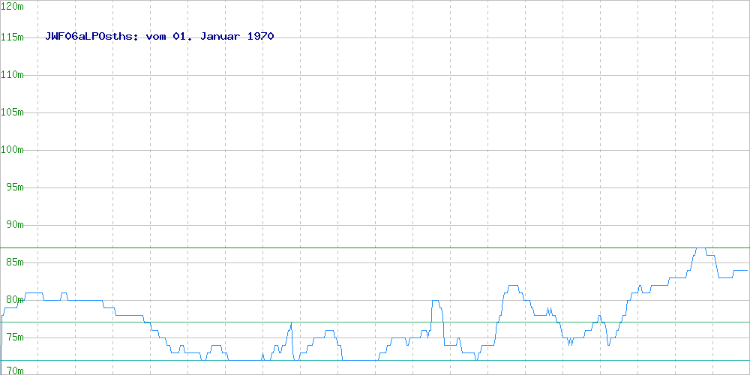750x375 pixels.
Task: Click the 115m axis label
Action: (13, 37)
